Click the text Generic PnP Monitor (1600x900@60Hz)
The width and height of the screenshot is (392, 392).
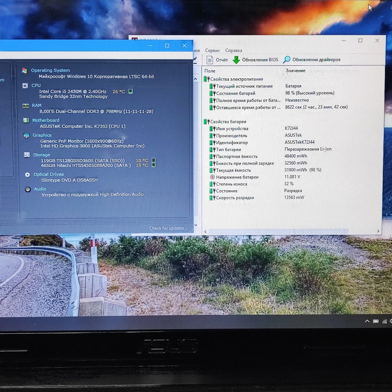[x=82, y=141]
